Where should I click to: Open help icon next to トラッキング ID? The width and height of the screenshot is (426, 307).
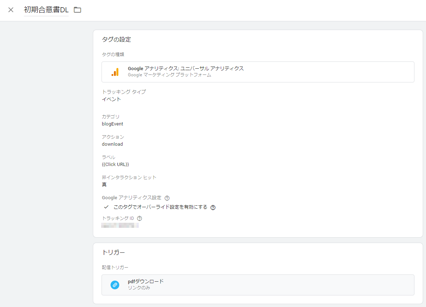click(x=139, y=218)
